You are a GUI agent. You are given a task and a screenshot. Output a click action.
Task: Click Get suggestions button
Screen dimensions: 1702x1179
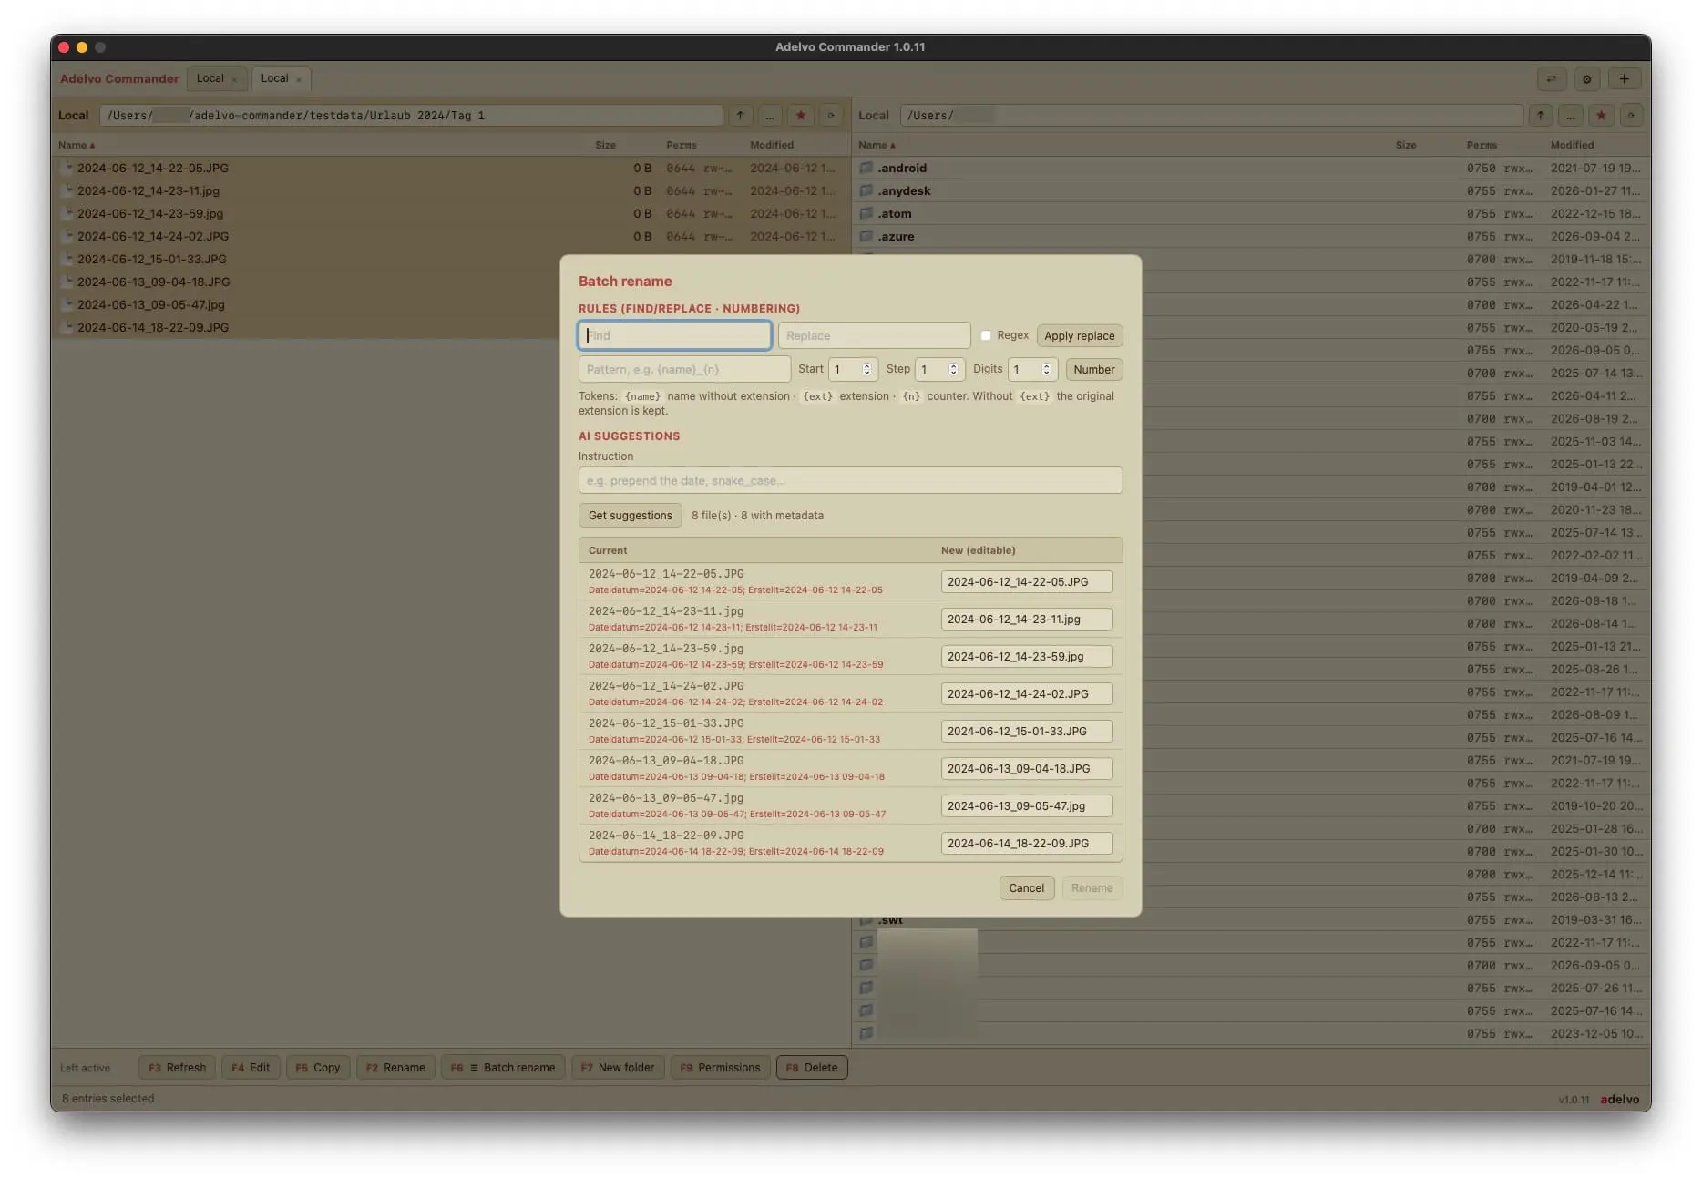coord(631,515)
